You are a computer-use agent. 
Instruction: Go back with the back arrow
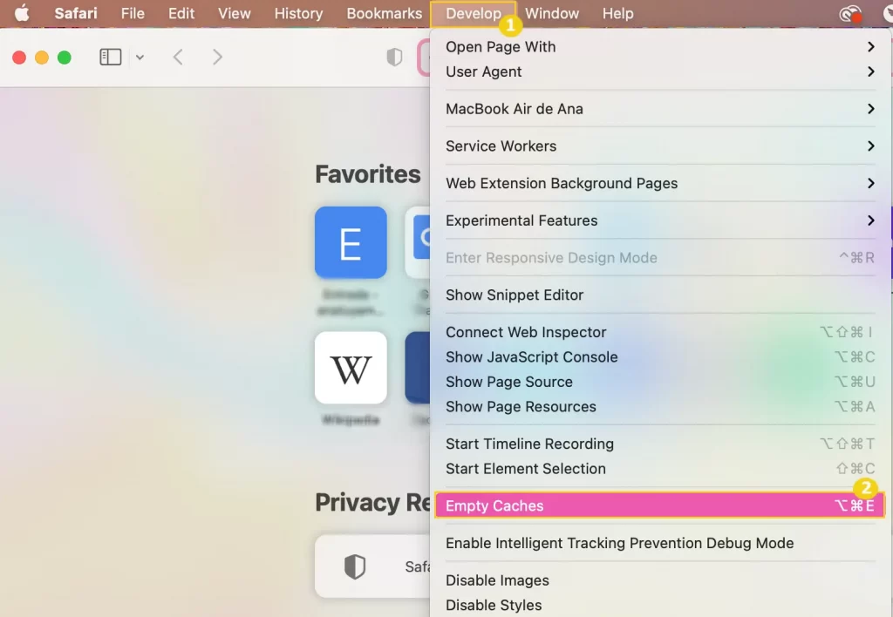pyautogui.click(x=178, y=57)
